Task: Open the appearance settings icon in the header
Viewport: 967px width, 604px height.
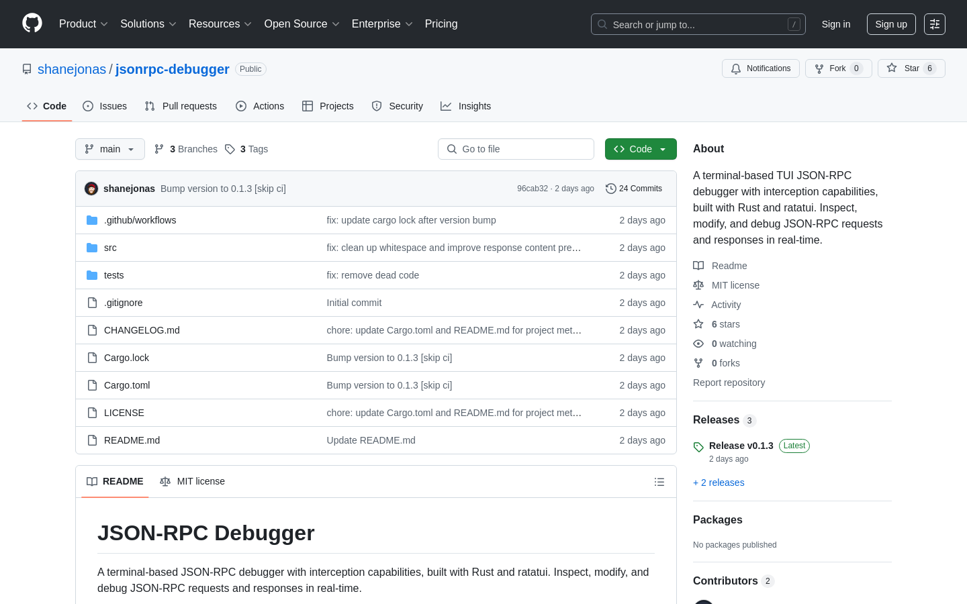Action: (935, 24)
